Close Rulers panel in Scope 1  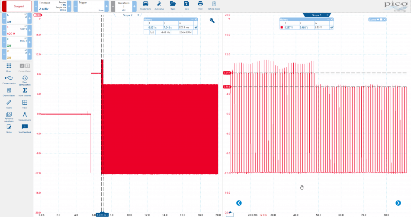tap(331, 19)
